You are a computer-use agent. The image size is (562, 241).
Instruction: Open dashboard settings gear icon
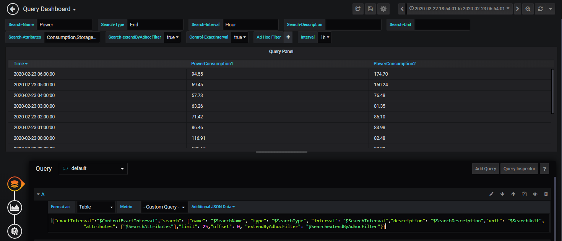coord(383,9)
